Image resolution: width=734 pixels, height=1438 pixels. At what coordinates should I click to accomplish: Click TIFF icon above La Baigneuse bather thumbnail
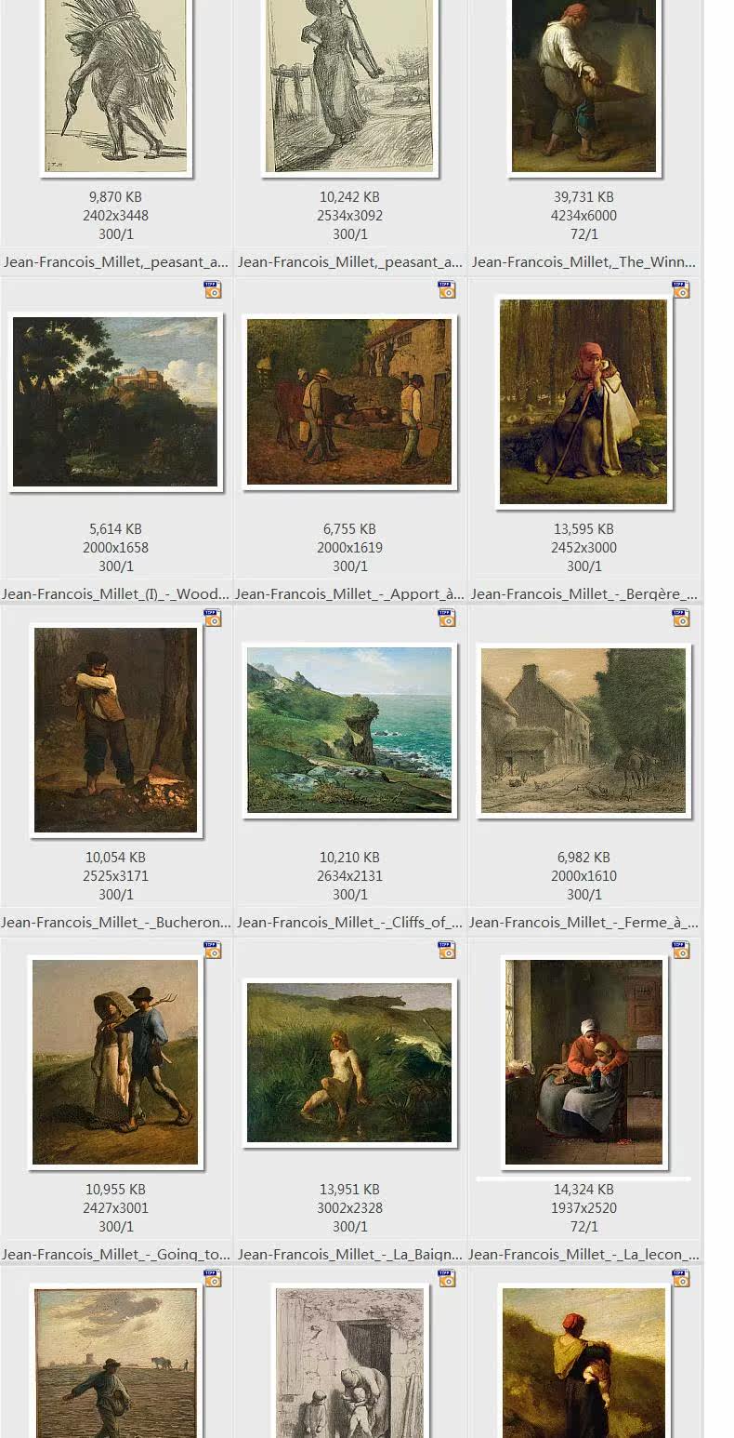447,950
